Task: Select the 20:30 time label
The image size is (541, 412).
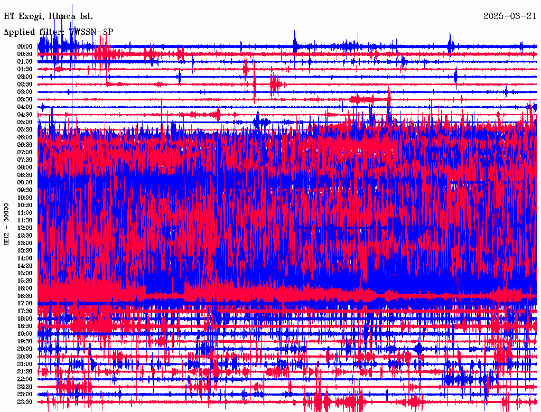Action: (x=25, y=357)
